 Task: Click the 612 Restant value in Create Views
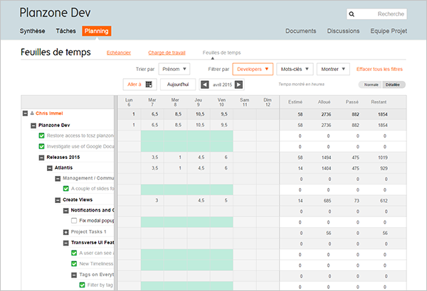384,201
